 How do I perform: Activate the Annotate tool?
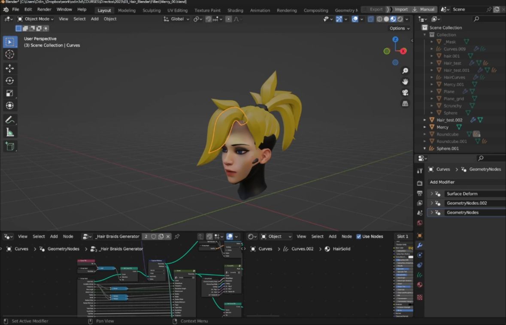pos(10,120)
